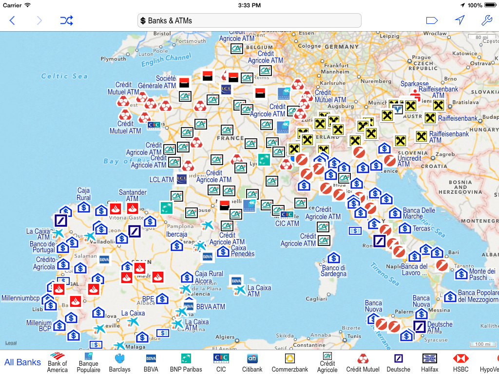Image resolution: width=499 pixels, height=374 pixels.
Task: Tap the Banco di Sardegna label
Action: point(333,271)
